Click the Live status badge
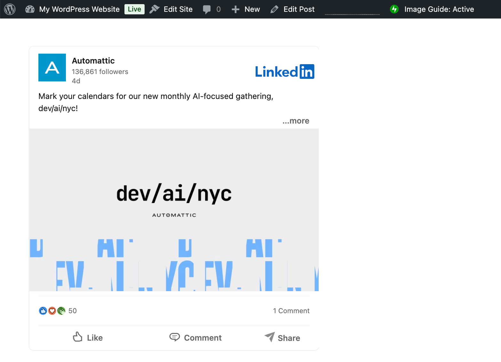This screenshot has width=501, height=362. 134,9
